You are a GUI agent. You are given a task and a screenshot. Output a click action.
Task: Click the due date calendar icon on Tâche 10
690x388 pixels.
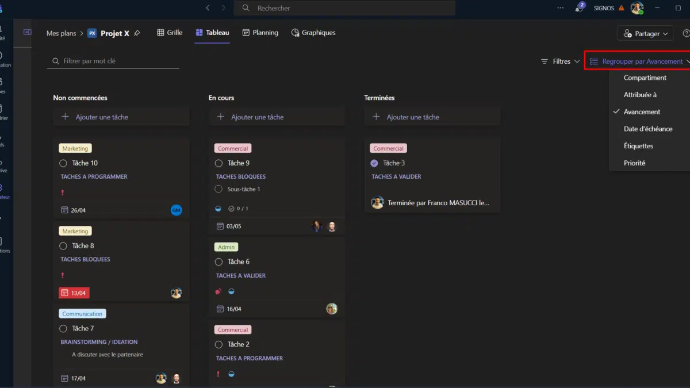point(64,210)
